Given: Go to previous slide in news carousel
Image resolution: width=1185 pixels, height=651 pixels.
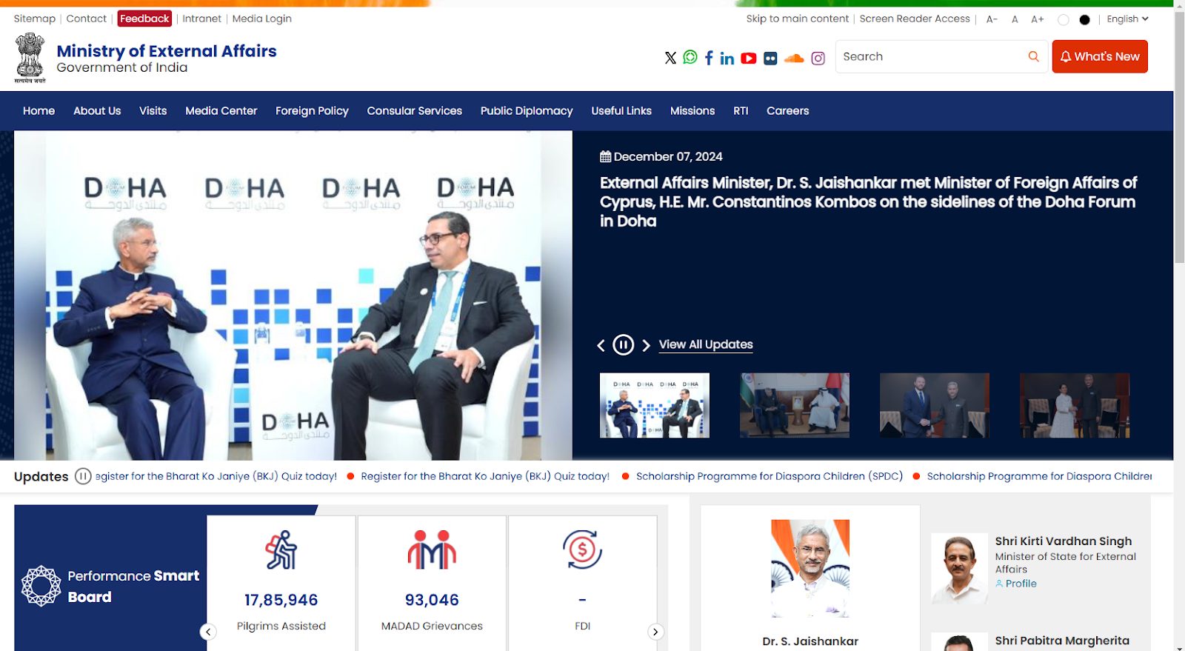Looking at the screenshot, I should [x=601, y=345].
